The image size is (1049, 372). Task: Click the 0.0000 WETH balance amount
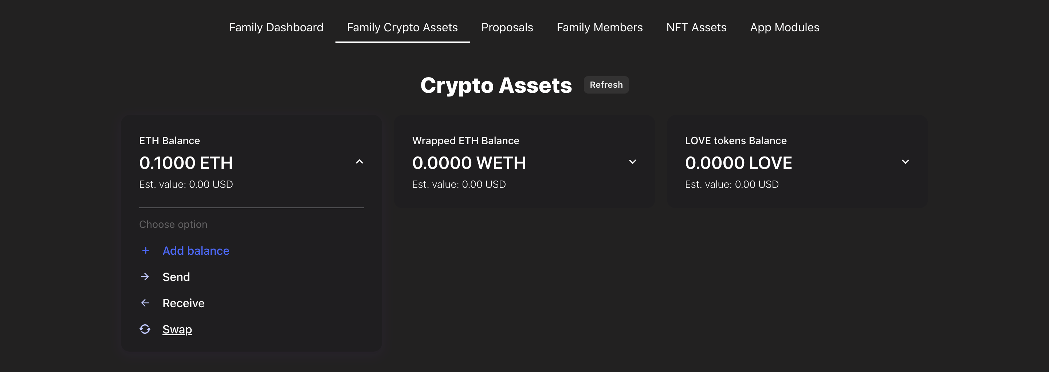[469, 163]
